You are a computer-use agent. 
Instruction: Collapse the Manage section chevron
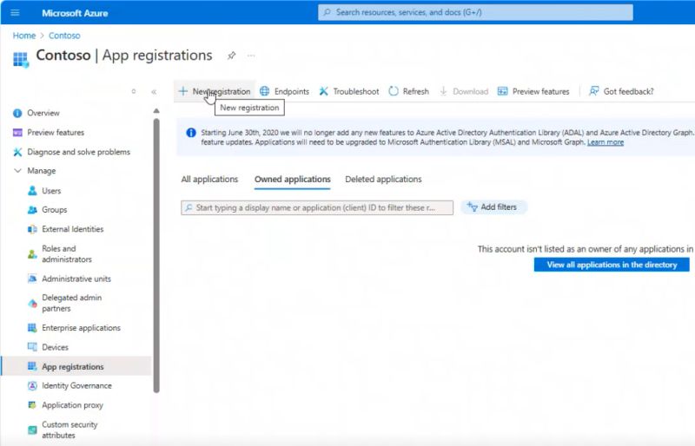(x=17, y=171)
